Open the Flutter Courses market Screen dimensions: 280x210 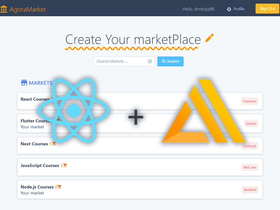36,121
